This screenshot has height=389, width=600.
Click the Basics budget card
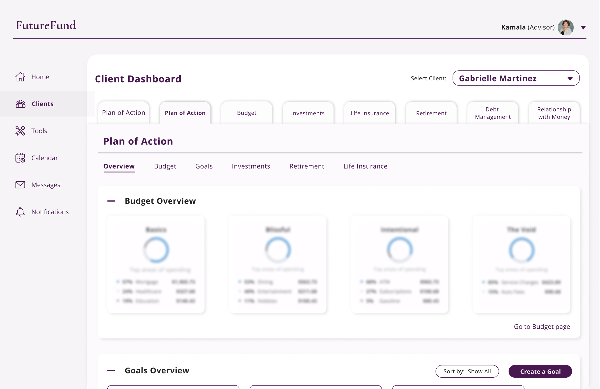(156, 264)
